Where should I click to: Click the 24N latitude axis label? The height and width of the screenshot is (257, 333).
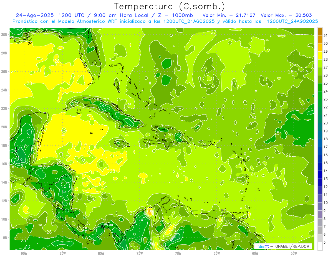pos(5,90)
